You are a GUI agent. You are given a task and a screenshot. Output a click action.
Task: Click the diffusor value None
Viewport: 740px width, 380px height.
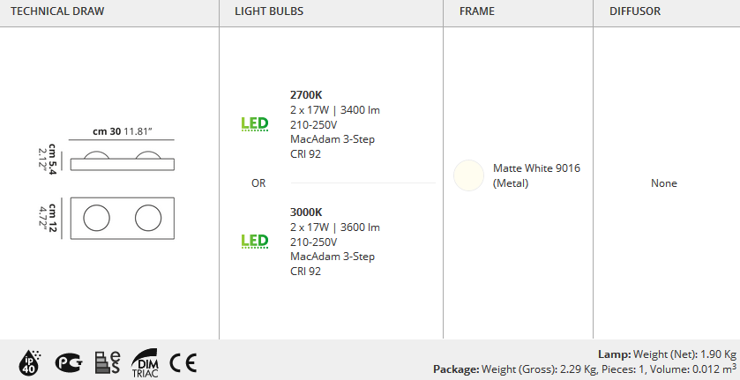click(664, 183)
